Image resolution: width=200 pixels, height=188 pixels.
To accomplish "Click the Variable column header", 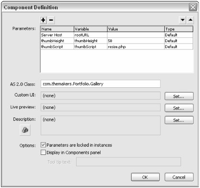I will coord(90,29).
